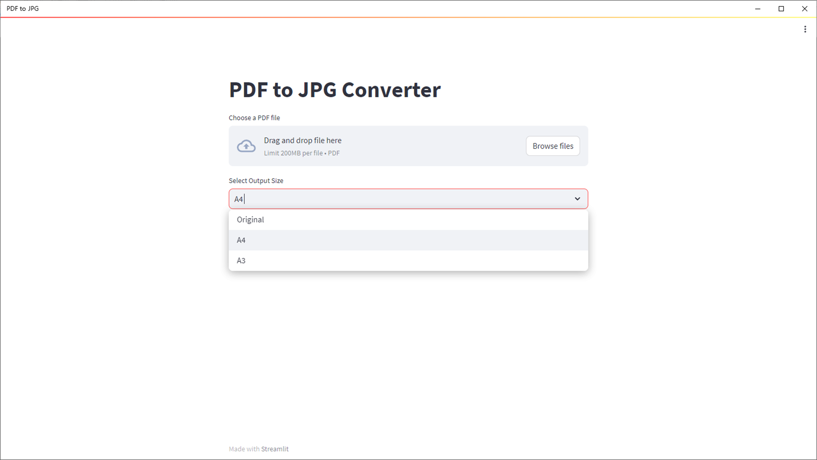Restore down the application window
The image size is (817, 460).
coord(781,9)
